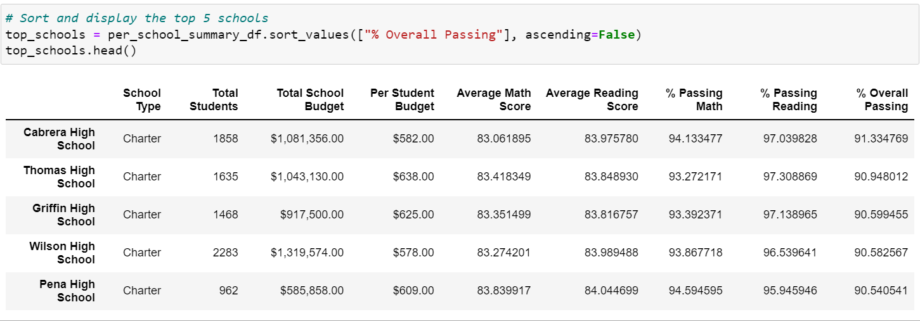
Task: Select the Thomas High School row label
Action: click(59, 177)
